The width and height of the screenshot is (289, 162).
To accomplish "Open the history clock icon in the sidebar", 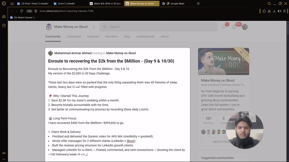I will coord(3,26).
